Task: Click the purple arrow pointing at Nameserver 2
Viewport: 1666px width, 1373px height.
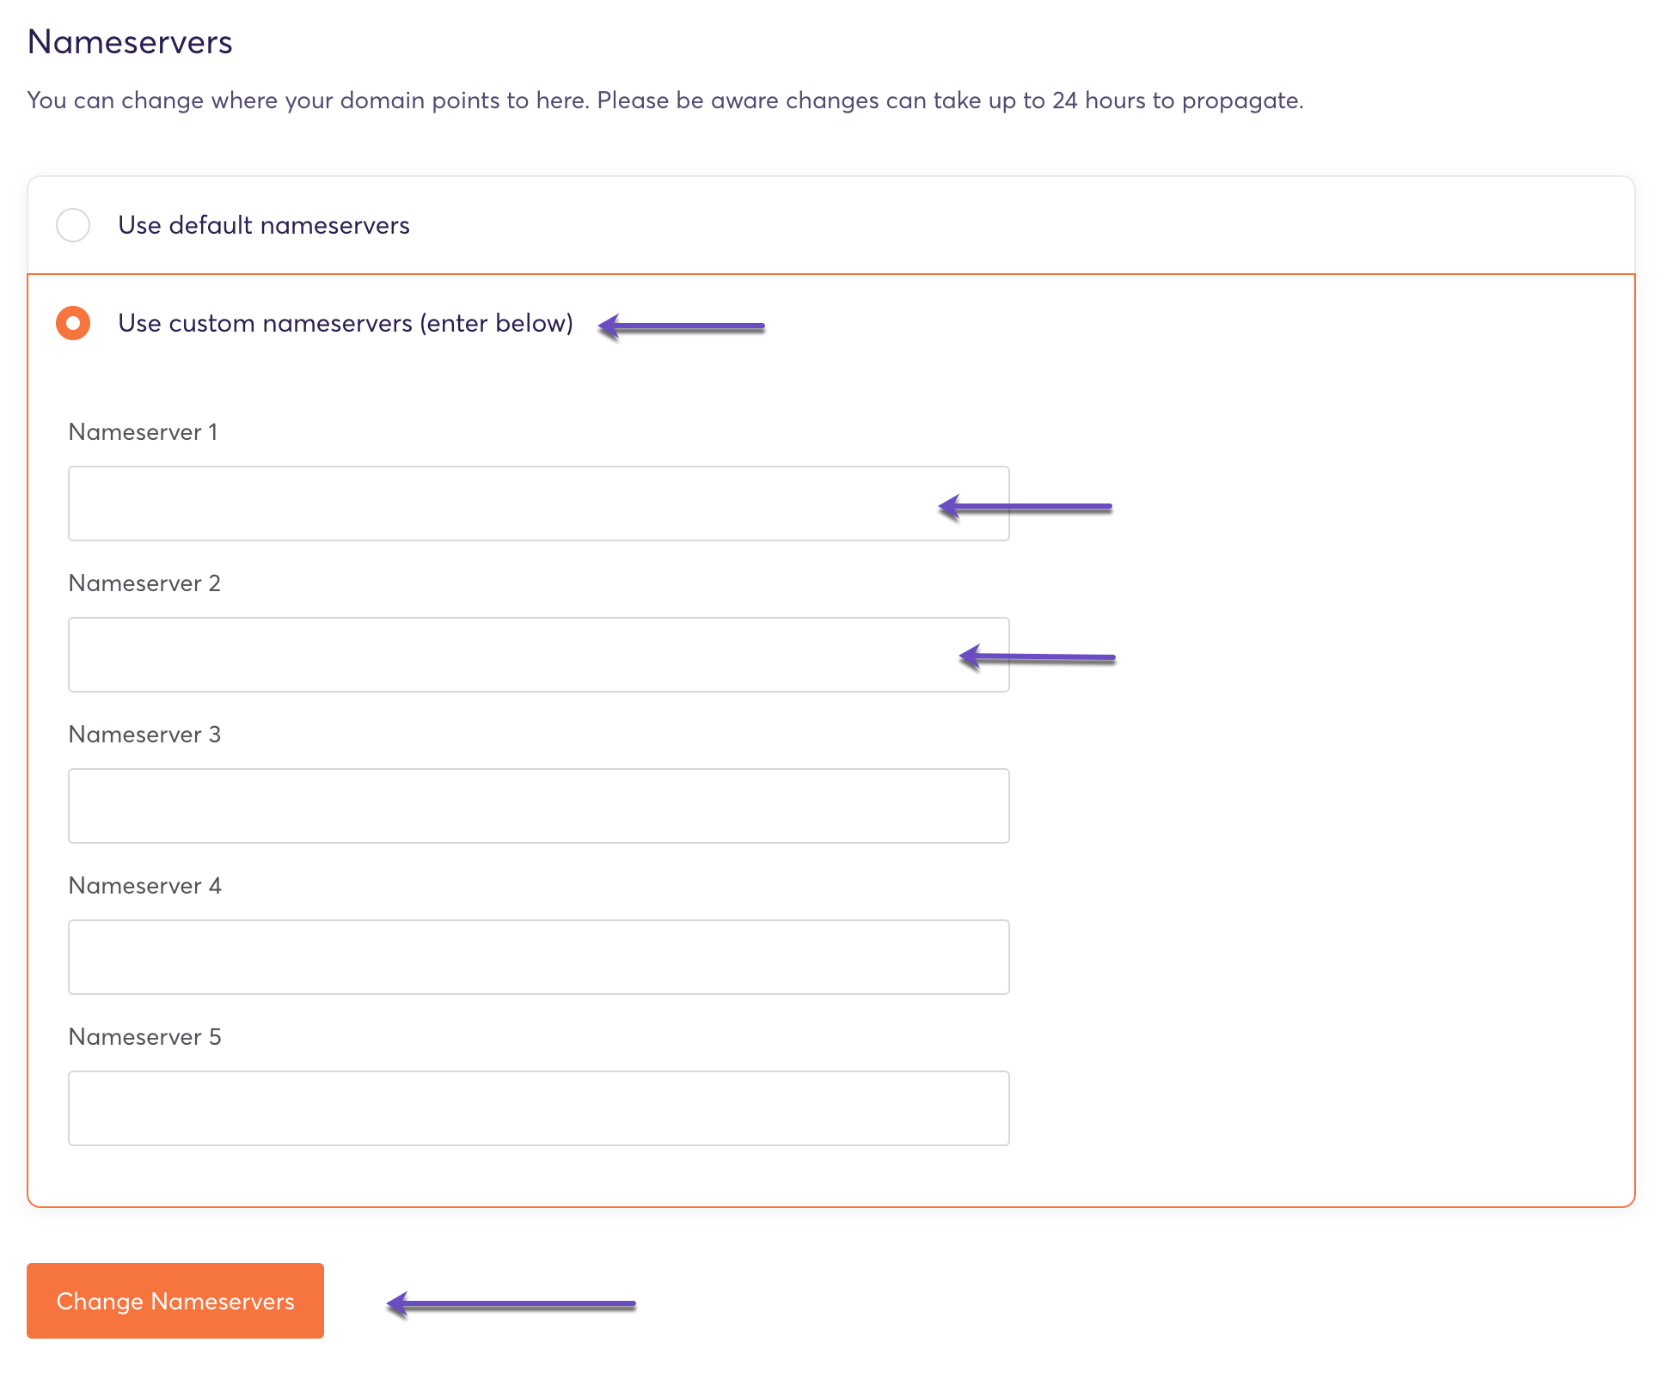Action: [1037, 658]
